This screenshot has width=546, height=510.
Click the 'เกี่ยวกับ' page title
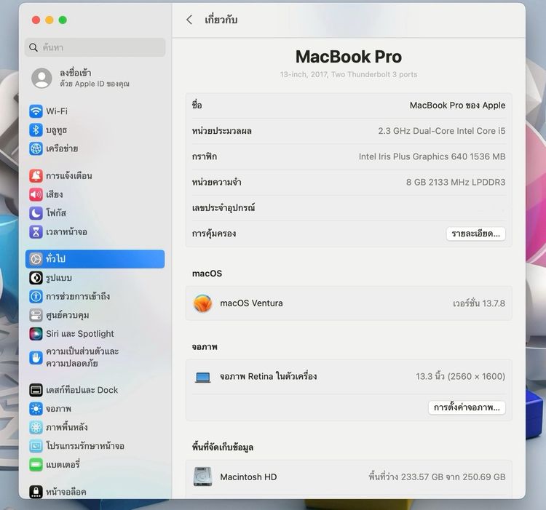pyautogui.click(x=221, y=20)
